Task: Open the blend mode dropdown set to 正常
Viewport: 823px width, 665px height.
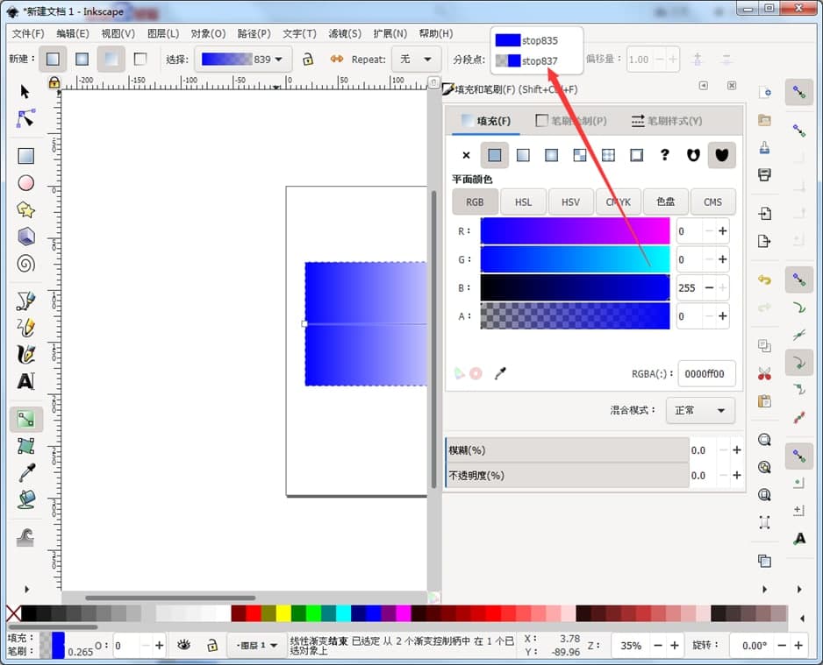Action: coord(700,410)
